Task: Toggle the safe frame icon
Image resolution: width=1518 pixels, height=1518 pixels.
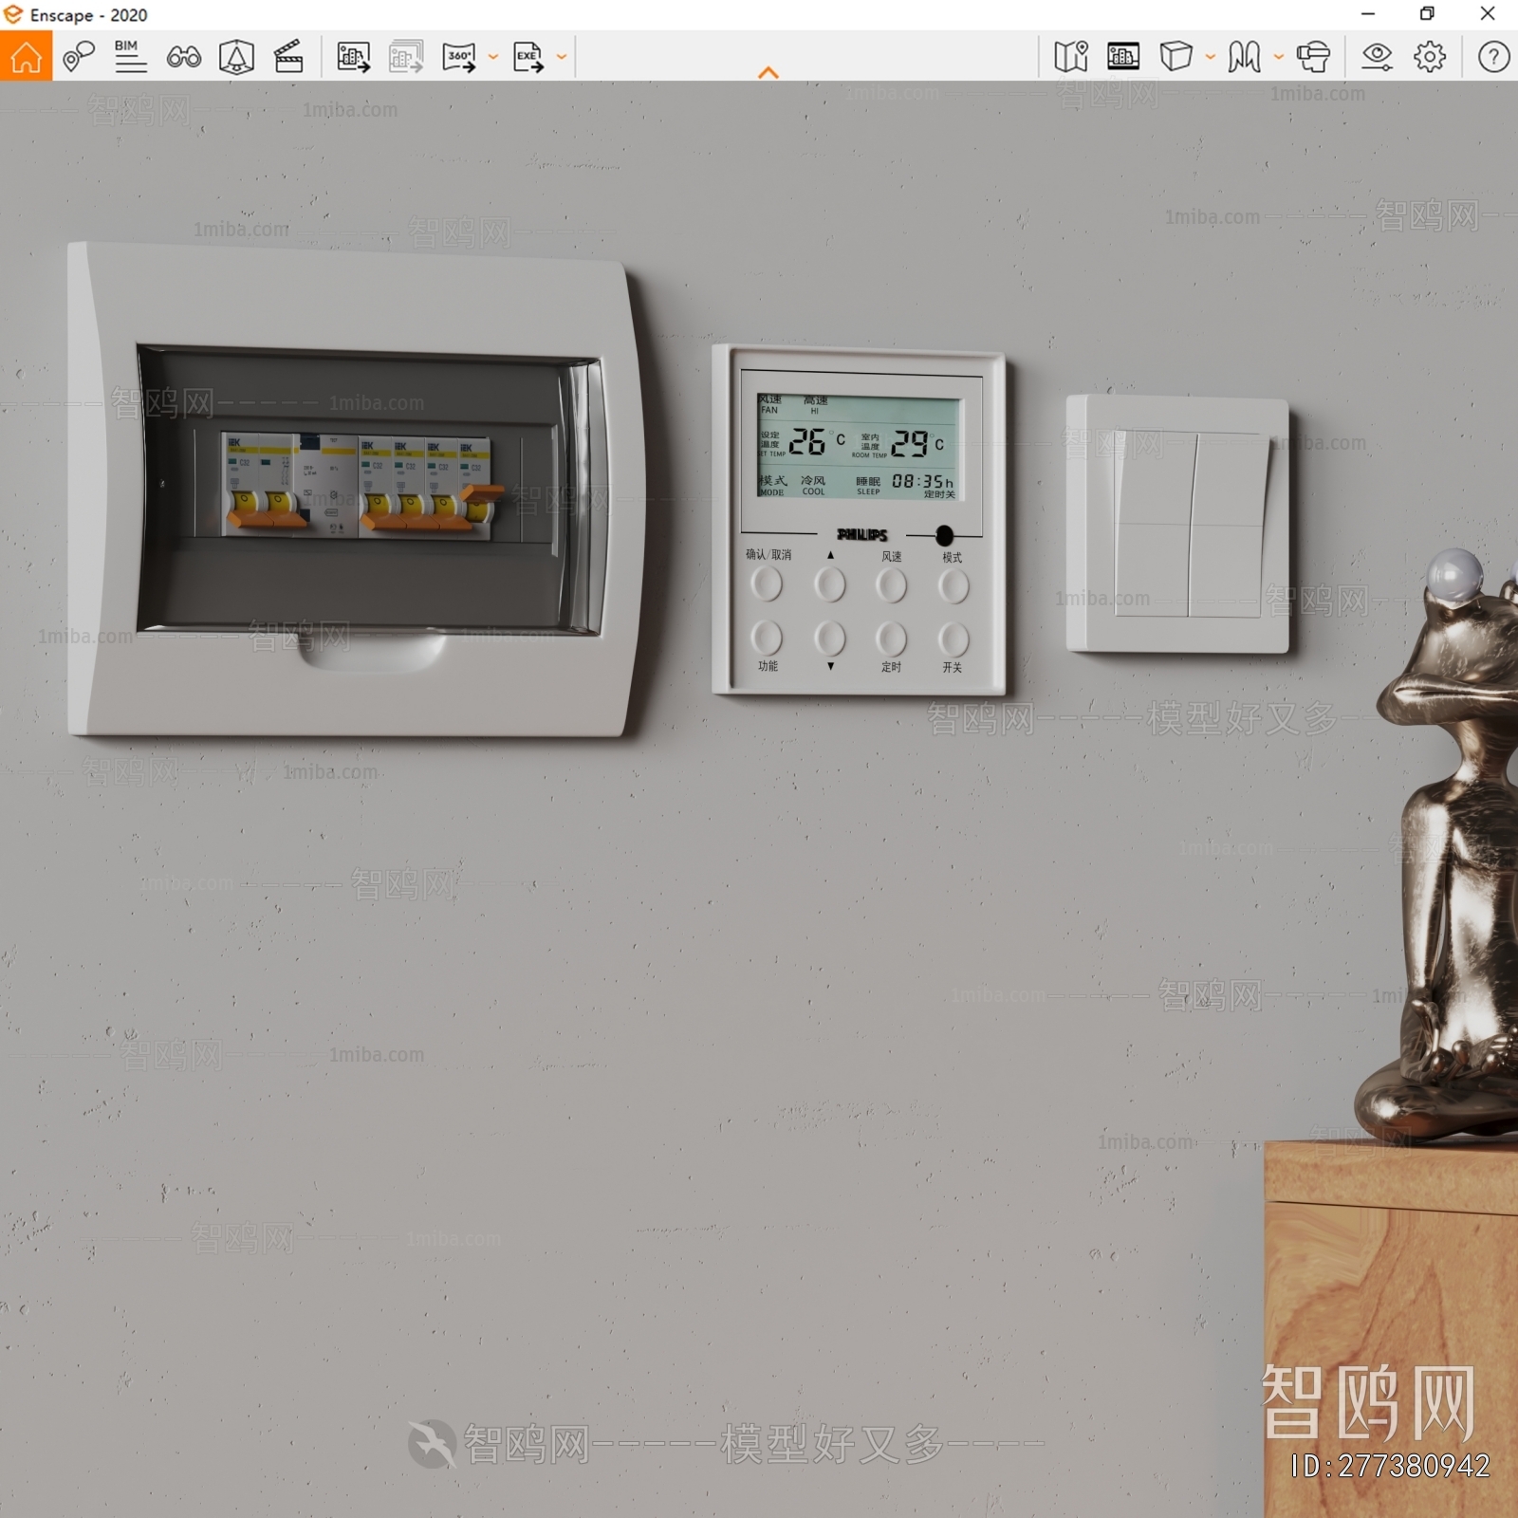Action: click(x=1123, y=57)
